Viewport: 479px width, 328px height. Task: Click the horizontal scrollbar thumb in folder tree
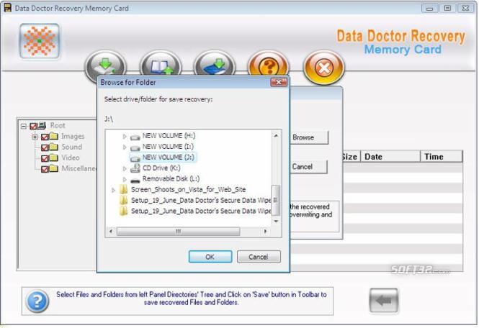tap(178, 232)
